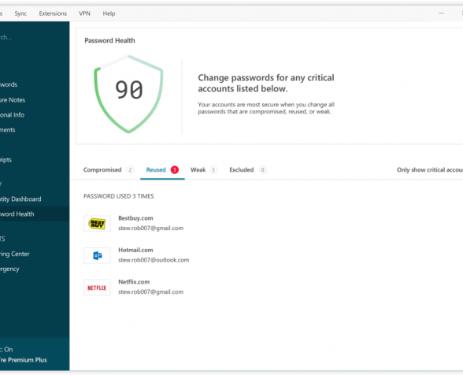Click Change passwords for critical accounts heading
The width and height of the screenshot is (463, 375).
[266, 83]
